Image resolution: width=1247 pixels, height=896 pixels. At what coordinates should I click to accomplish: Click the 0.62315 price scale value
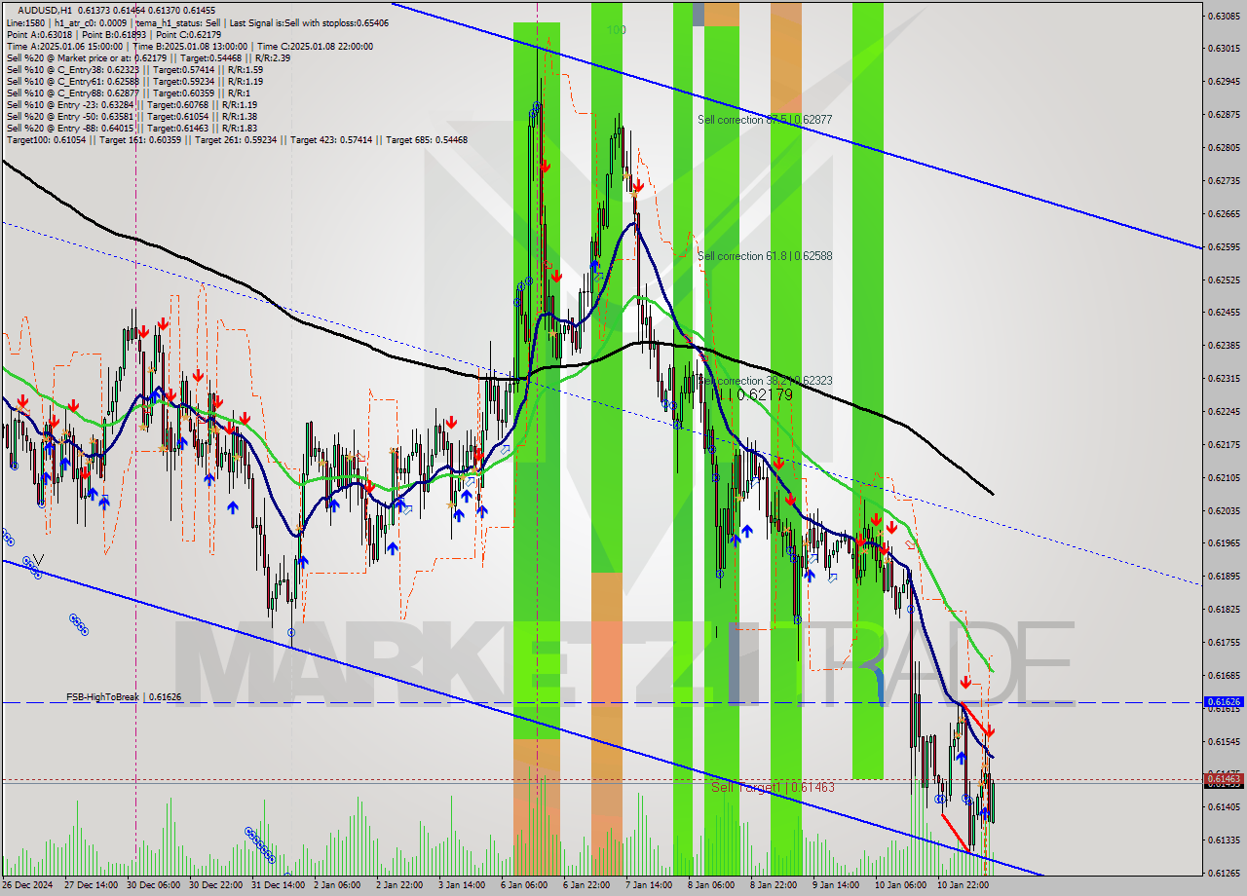pyautogui.click(x=1224, y=379)
